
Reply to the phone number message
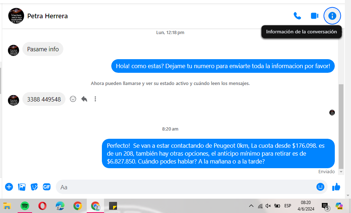(84, 99)
